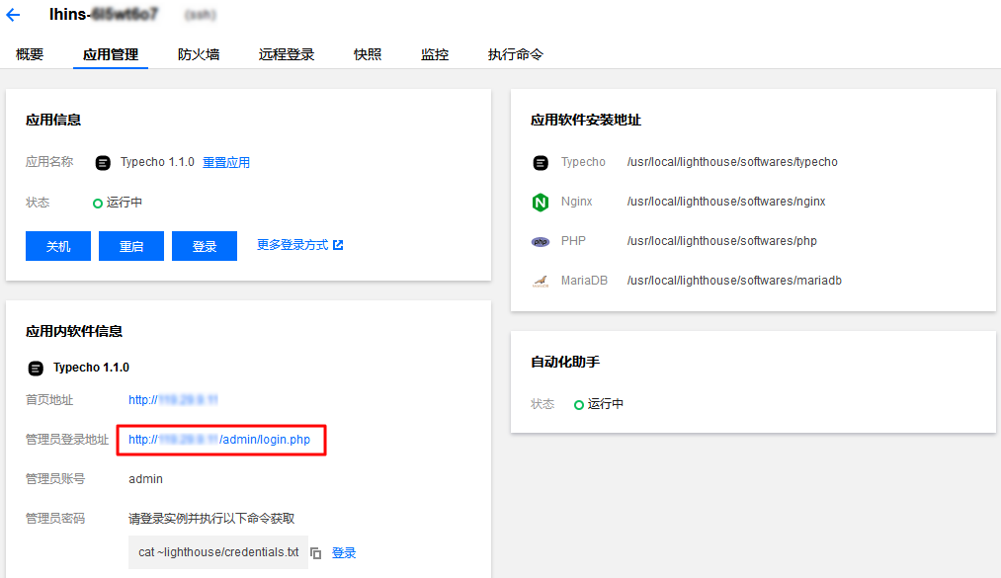Switch to the 概要 tab
1001x578 pixels.
[x=30, y=54]
